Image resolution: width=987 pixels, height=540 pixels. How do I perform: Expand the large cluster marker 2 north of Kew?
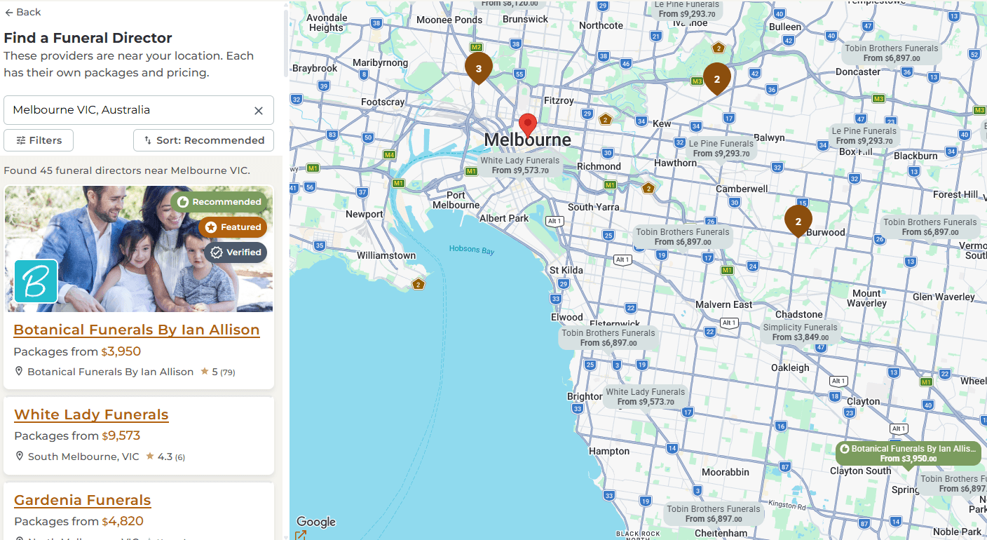(717, 79)
